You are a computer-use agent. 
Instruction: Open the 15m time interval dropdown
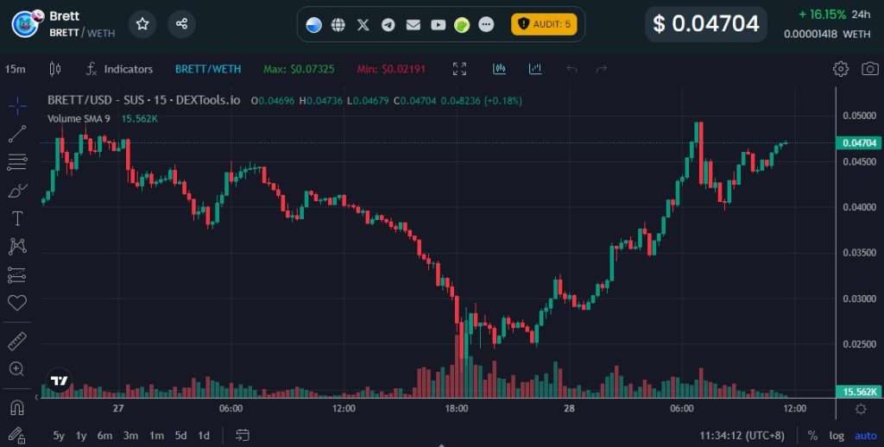click(14, 69)
